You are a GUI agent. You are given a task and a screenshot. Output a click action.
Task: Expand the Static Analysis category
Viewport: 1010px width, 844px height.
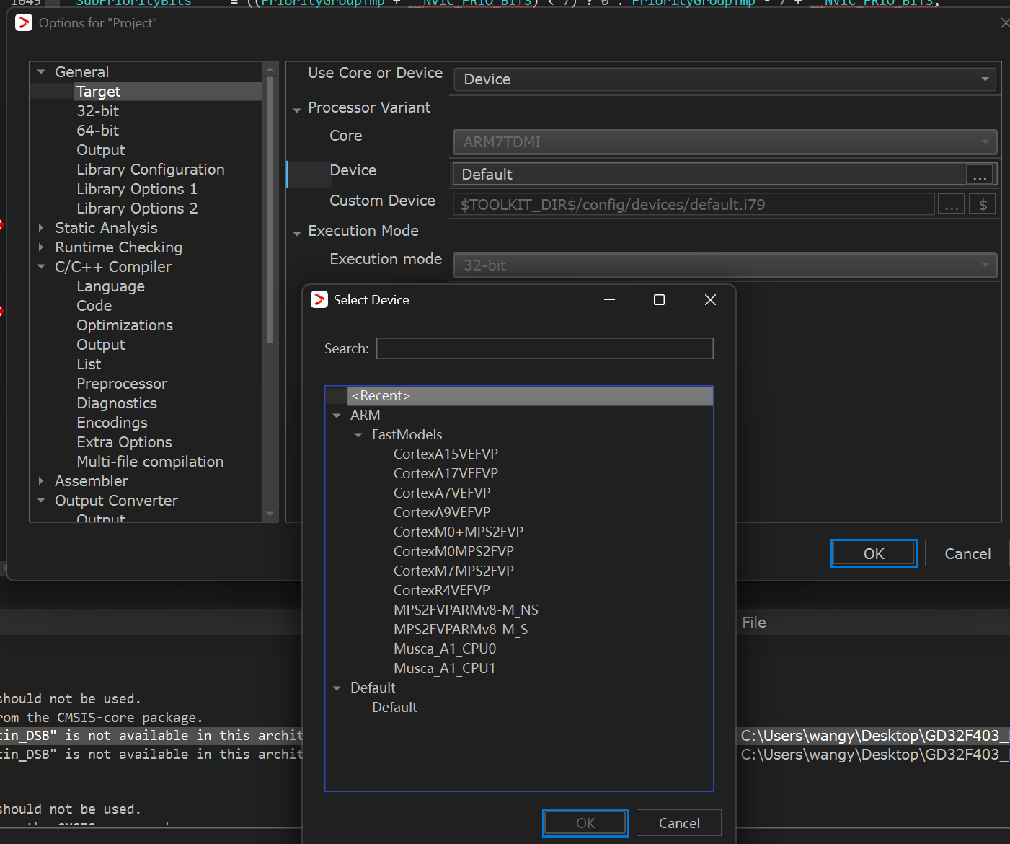click(x=41, y=228)
